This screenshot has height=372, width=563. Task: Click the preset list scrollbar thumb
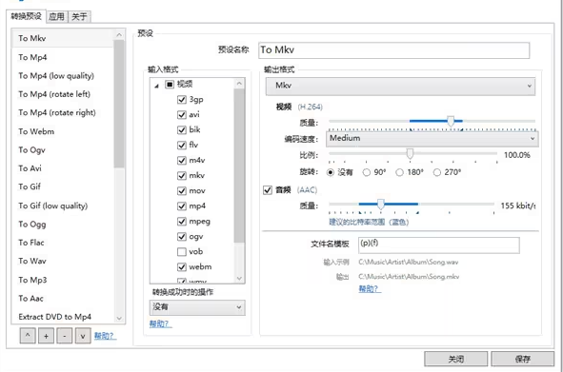click(119, 104)
